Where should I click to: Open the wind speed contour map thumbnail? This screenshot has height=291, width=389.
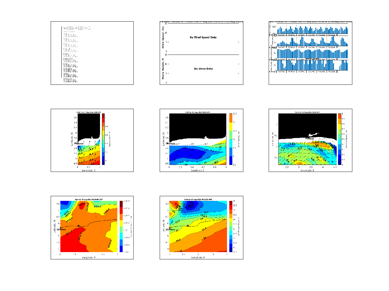point(201,140)
